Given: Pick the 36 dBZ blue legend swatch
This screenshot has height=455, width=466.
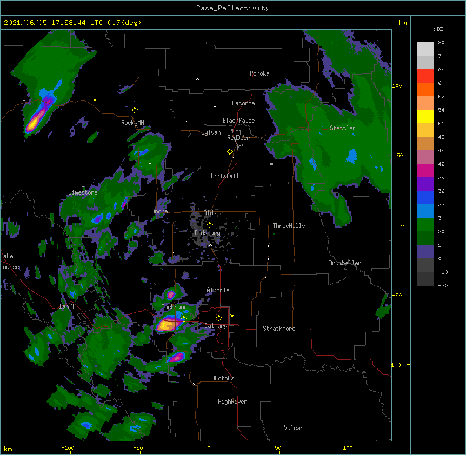Looking at the screenshot, I should click(x=425, y=197).
